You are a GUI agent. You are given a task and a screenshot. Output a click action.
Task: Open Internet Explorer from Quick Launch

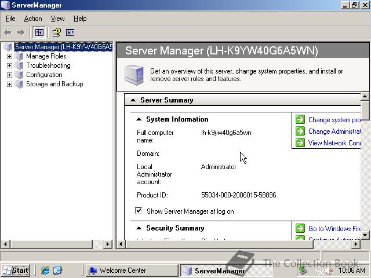45,270
